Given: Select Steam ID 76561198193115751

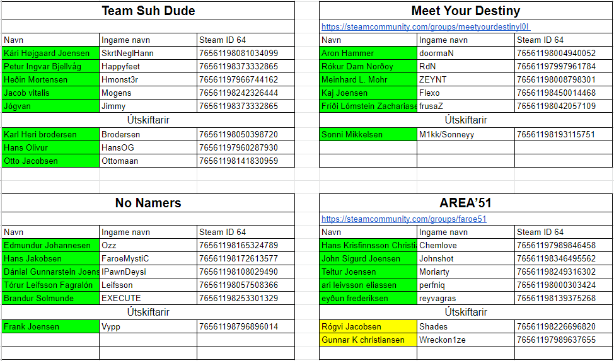Looking at the screenshot, I should 563,135.
